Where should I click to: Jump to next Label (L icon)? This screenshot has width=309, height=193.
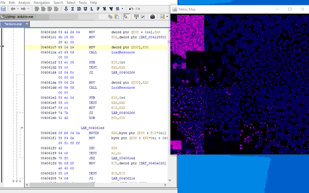pos(92,9)
